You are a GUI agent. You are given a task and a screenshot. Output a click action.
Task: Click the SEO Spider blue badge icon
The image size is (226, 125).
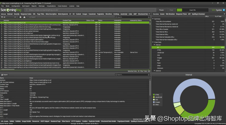click(x=224, y=10)
